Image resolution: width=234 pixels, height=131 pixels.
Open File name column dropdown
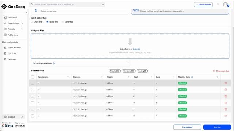click(102, 77)
